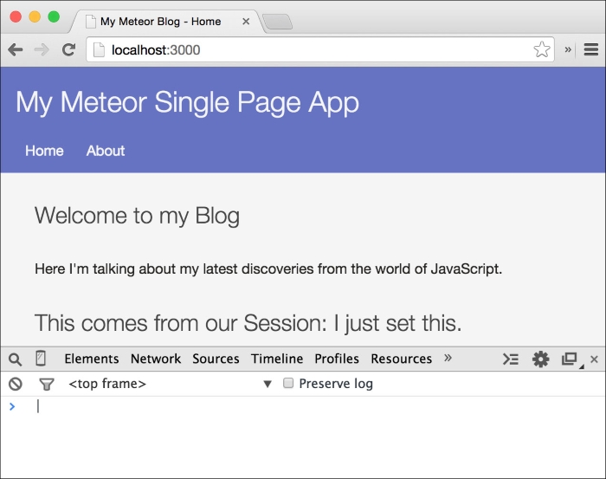606x479 pixels.
Task: Go to the About page link
Action: tap(106, 151)
